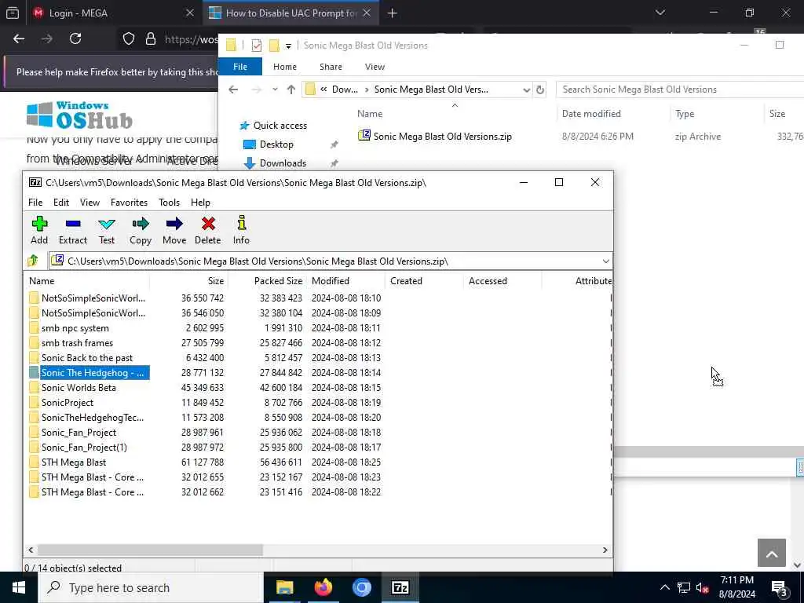Screen dimensions: 804x603
Task: Click the Copy toolbar icon
Action: [x=140, y=230]
